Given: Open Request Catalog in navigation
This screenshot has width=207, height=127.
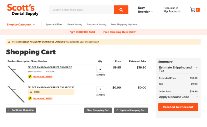Looking at the screenshot, I should tap(96, 25).
